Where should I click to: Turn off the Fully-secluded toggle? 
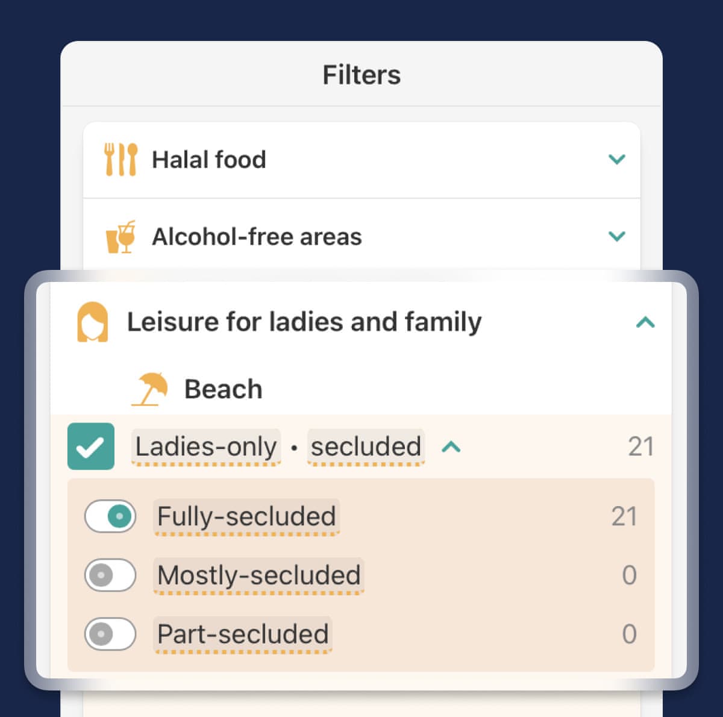click(110, 516)
